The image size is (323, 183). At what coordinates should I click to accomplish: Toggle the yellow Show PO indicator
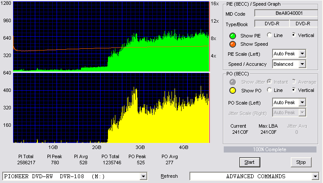pyautogui.click(x=232, y=91)
